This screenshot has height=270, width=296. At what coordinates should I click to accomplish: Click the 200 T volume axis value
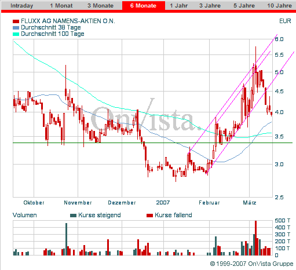[x=283, y=242]
